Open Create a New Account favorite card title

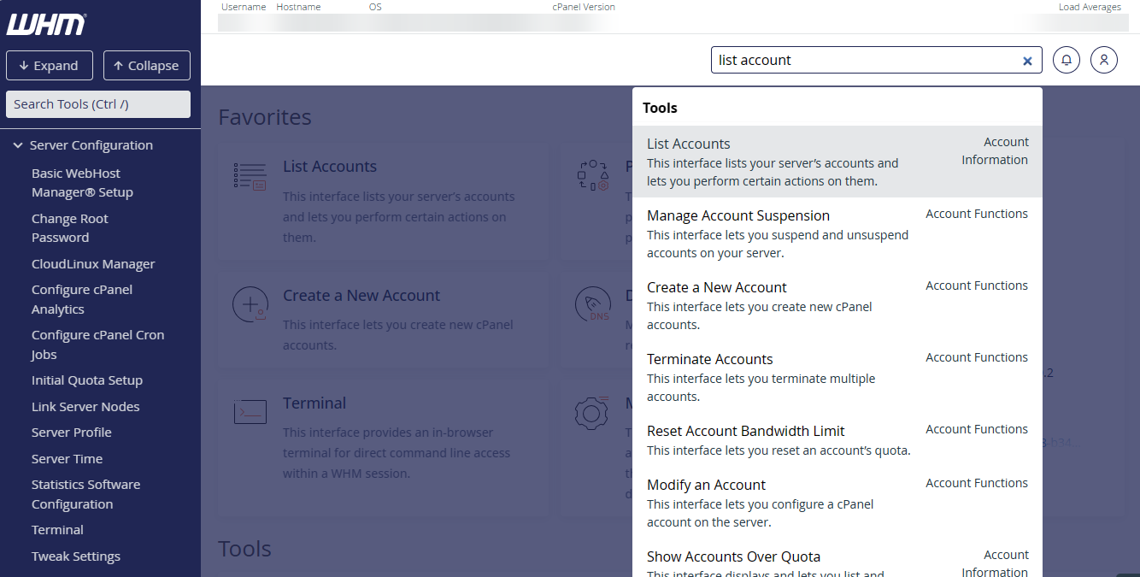[x=361, y=296]
